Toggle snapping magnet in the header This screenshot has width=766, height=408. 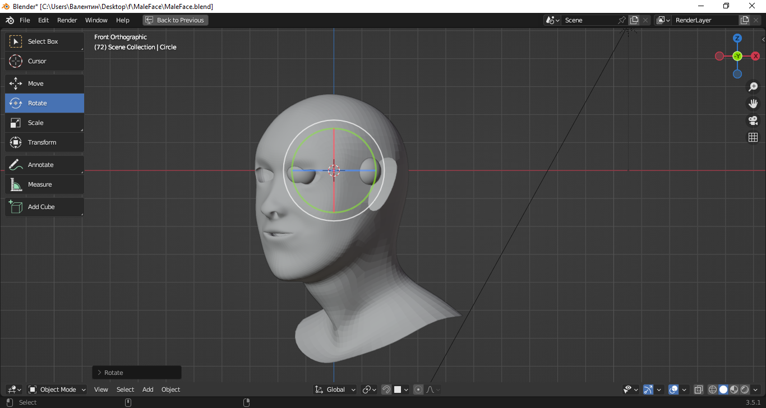386,390
